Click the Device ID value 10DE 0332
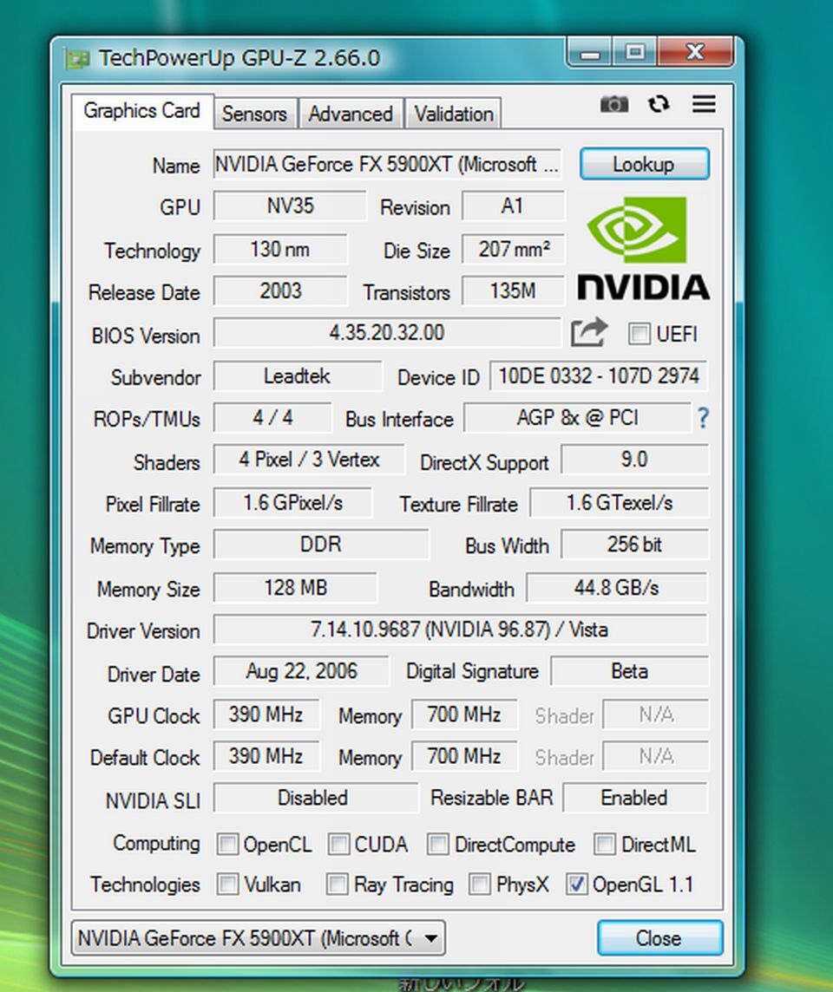The height and width of the screenshot is (992, 833). [598, 376]
